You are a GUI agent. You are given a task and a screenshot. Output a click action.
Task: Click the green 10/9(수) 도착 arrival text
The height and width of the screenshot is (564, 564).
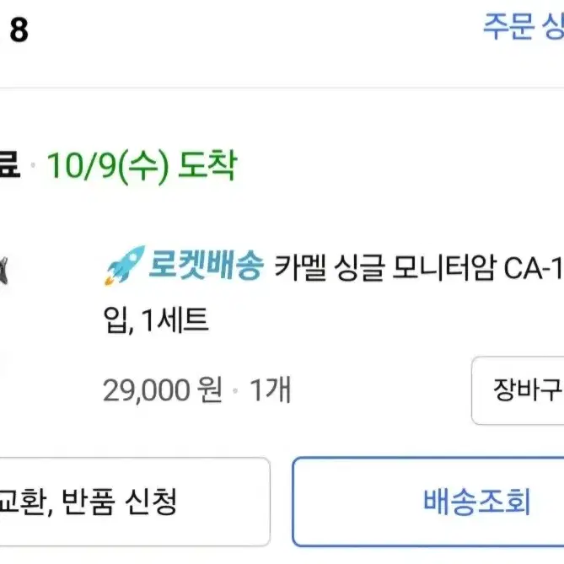coord(142,166)
